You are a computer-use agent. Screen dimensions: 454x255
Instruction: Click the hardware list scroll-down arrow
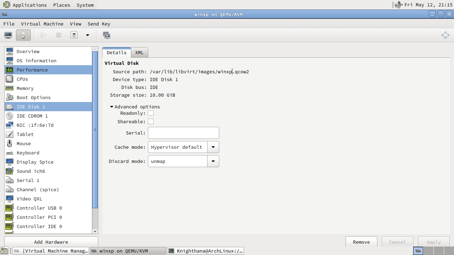tap(95, 231)
